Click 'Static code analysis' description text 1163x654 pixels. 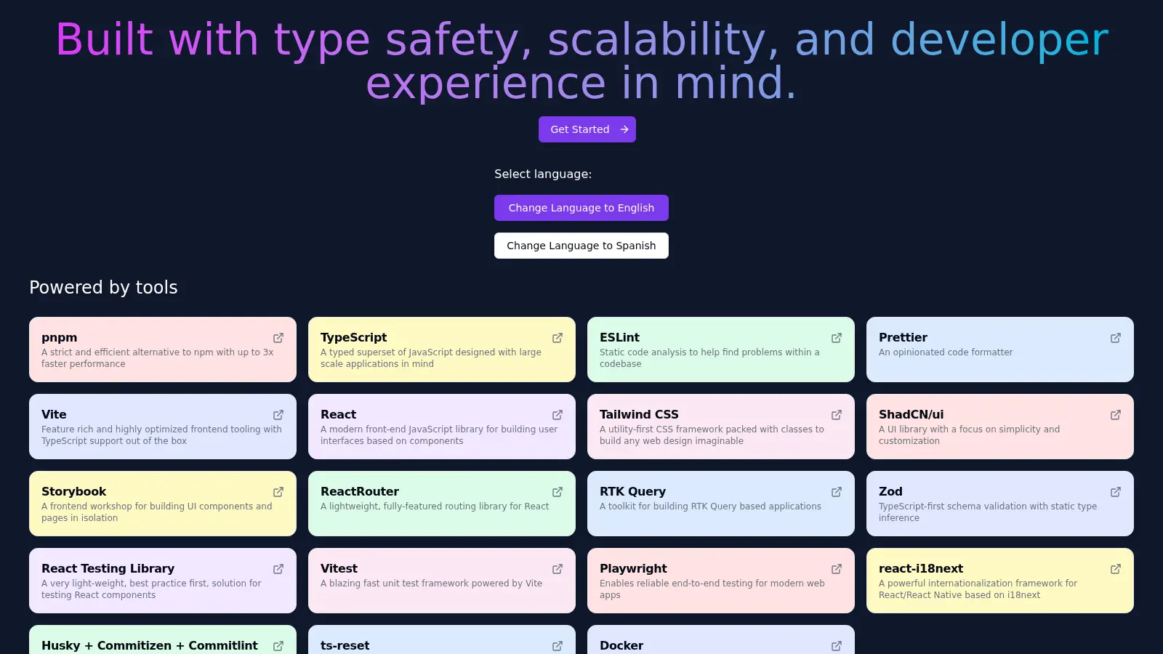point(709,358)
